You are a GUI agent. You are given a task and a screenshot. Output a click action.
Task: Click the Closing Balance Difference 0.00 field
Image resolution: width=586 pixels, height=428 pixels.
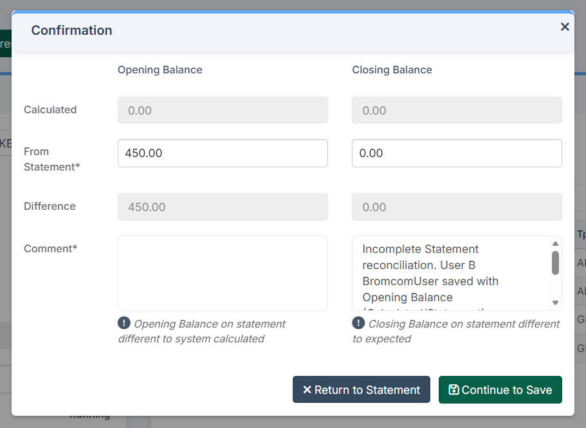(457, 207)
